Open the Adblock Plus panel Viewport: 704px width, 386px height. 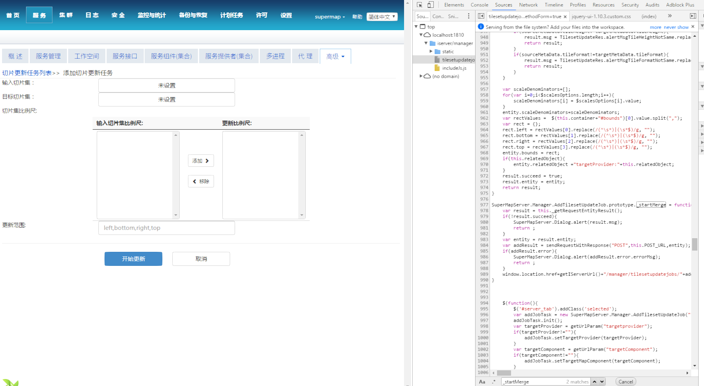[x=680, y=5]
